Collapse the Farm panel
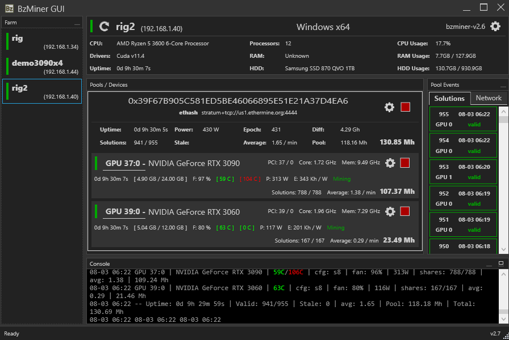The height and width of the screenshot is (340, 509). (x=77, y=23)
